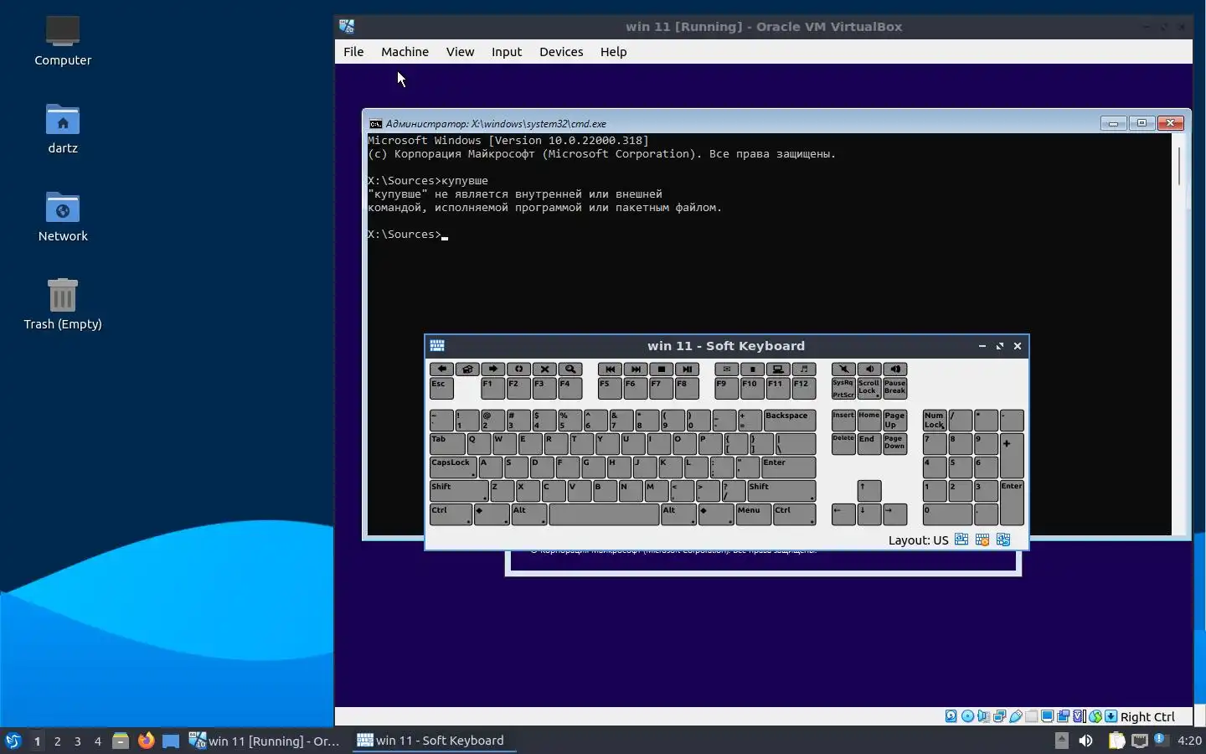This screenshot has height=754, width=1206.
Task: Click the mute speaker key on Soft Keyboard
Action: point(843,369)
